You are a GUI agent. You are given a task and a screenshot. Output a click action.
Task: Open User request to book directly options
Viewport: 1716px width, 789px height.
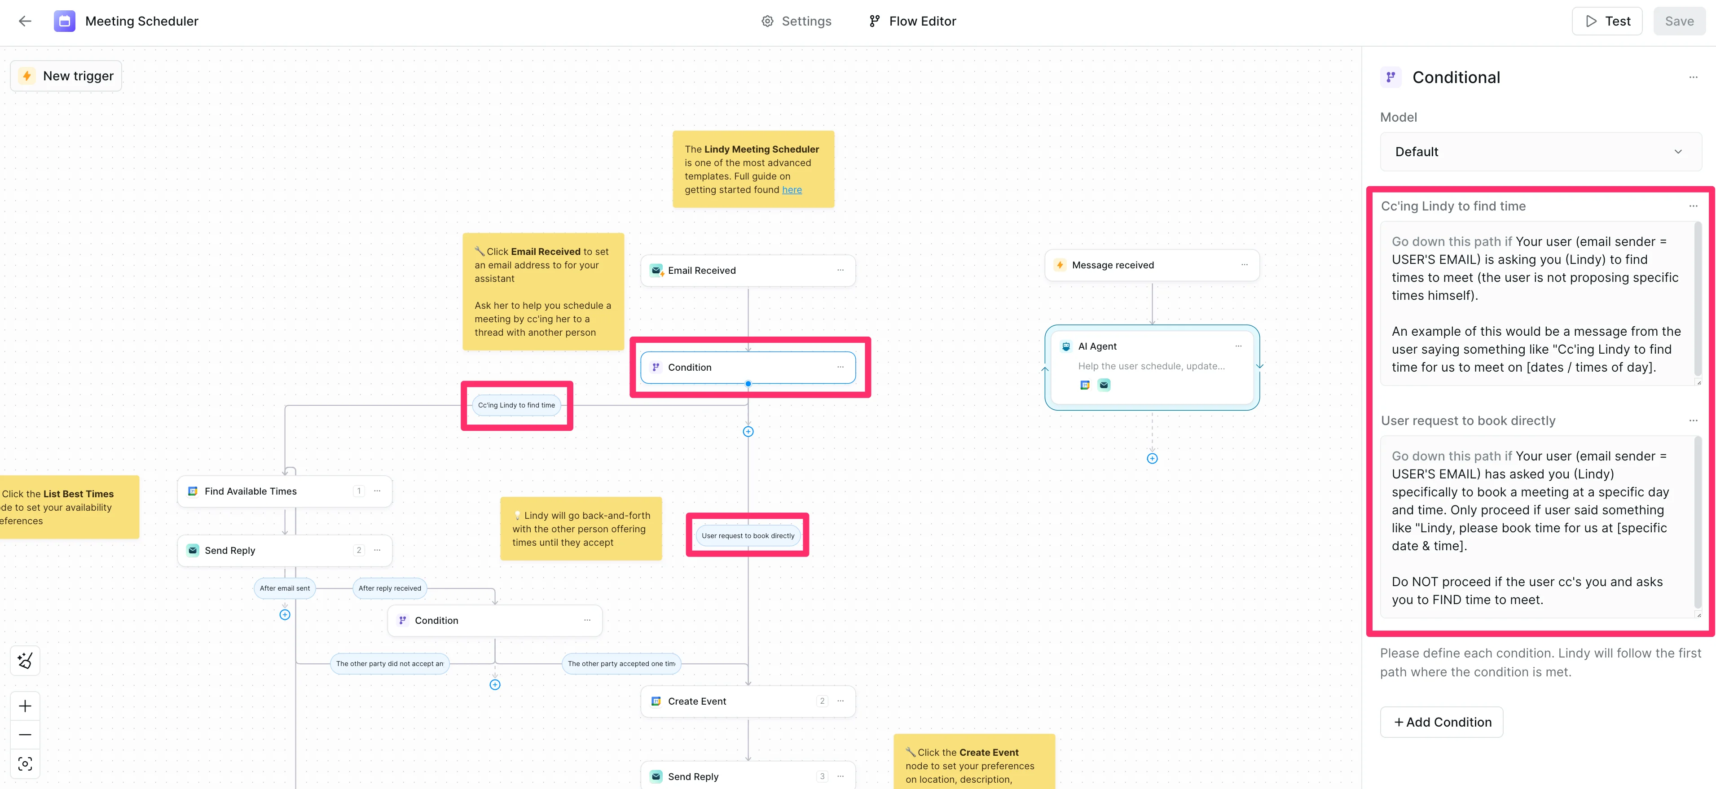(1693, 421)
